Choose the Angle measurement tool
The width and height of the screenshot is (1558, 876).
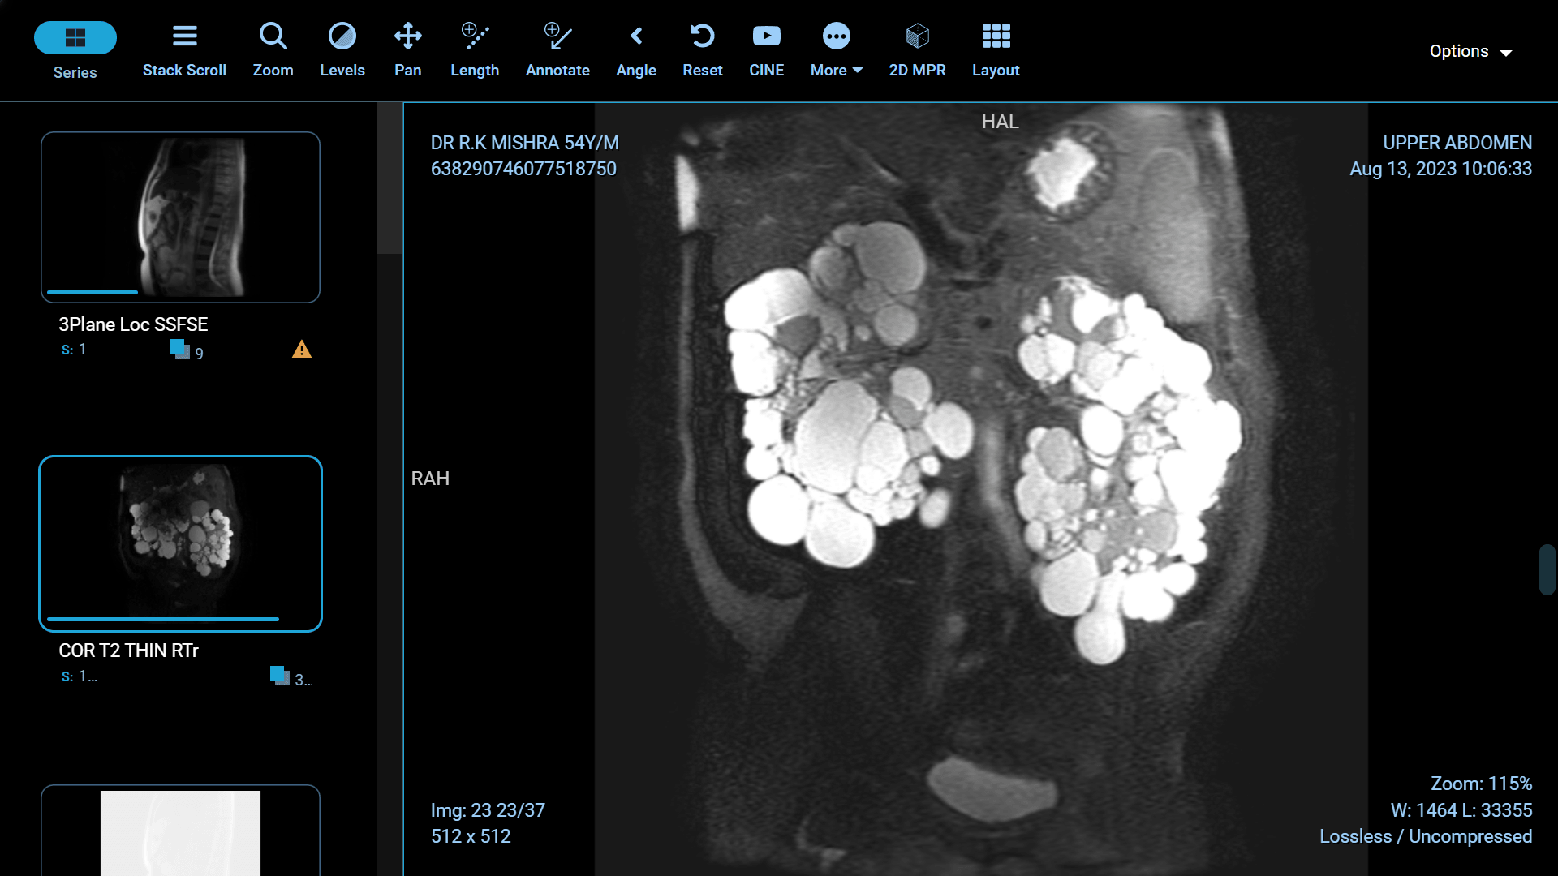point(636,49)
